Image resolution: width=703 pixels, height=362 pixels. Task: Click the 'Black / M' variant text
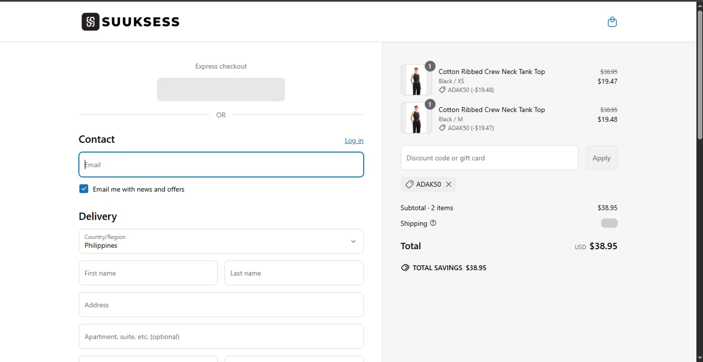451,119
